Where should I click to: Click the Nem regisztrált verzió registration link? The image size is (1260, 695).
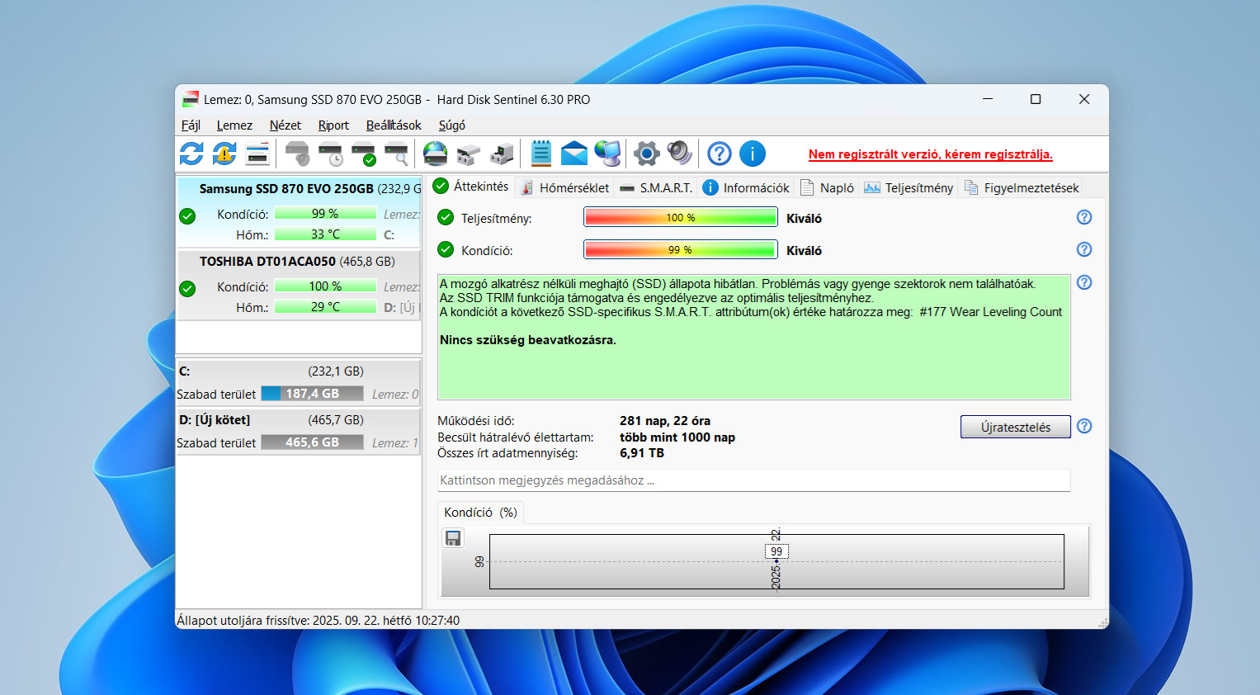coord(930,154)
